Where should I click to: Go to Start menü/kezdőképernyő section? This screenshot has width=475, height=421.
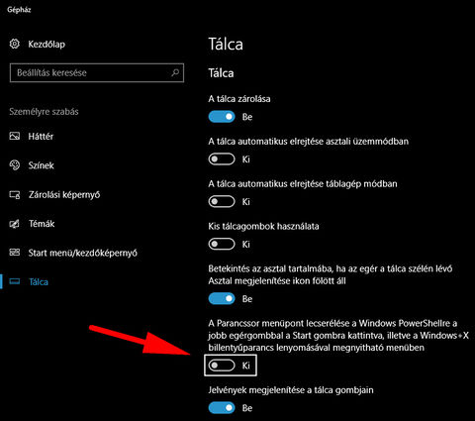(x=82, y=253)
